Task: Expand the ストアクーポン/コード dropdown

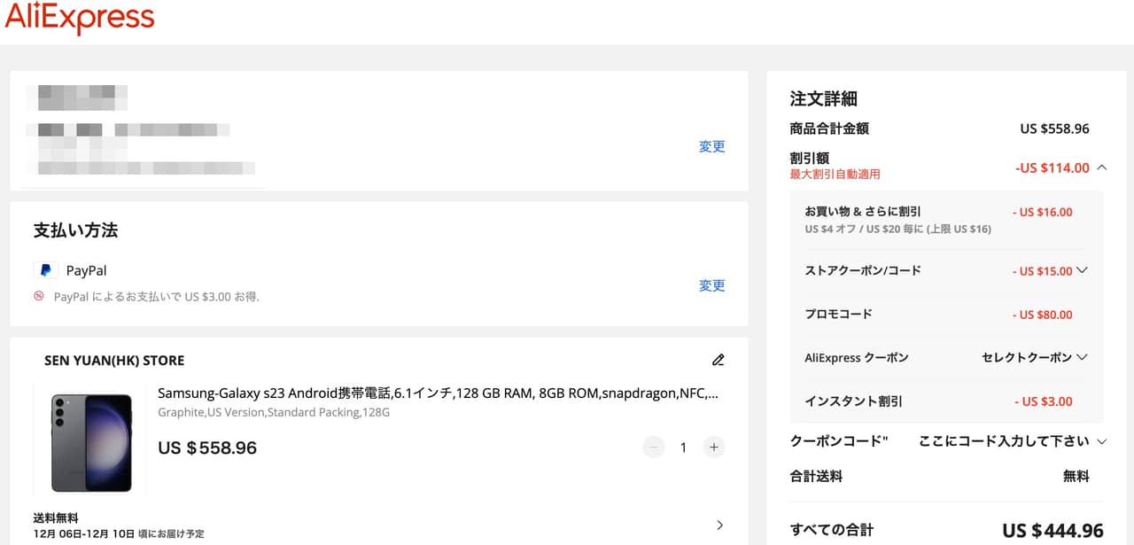Action: coord(1081,270)
